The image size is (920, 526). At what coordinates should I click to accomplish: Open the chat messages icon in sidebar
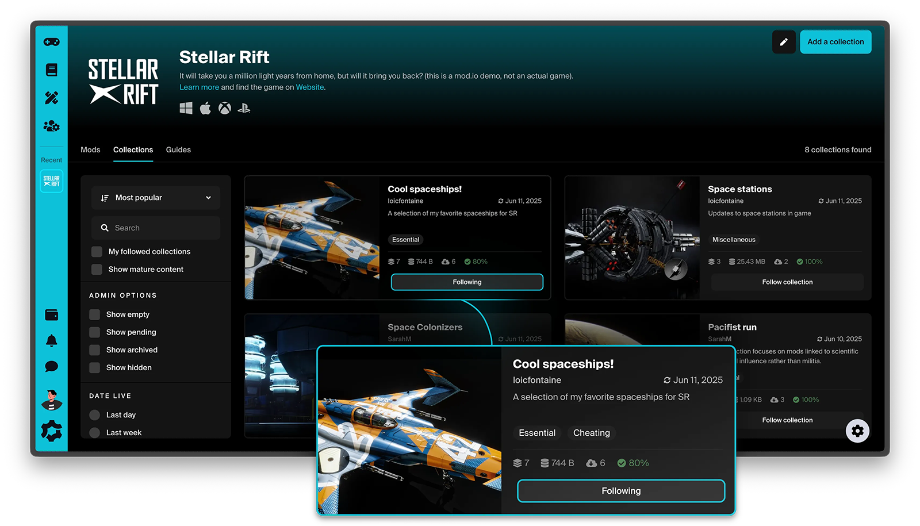click(x=51, y=366)
